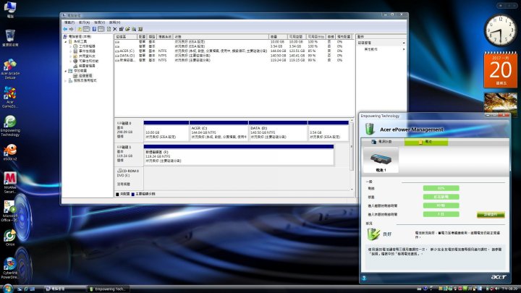The image size is (521, 293).
Task: Open the Recycle Bin desktop icon
Action: tap(10, 38)
